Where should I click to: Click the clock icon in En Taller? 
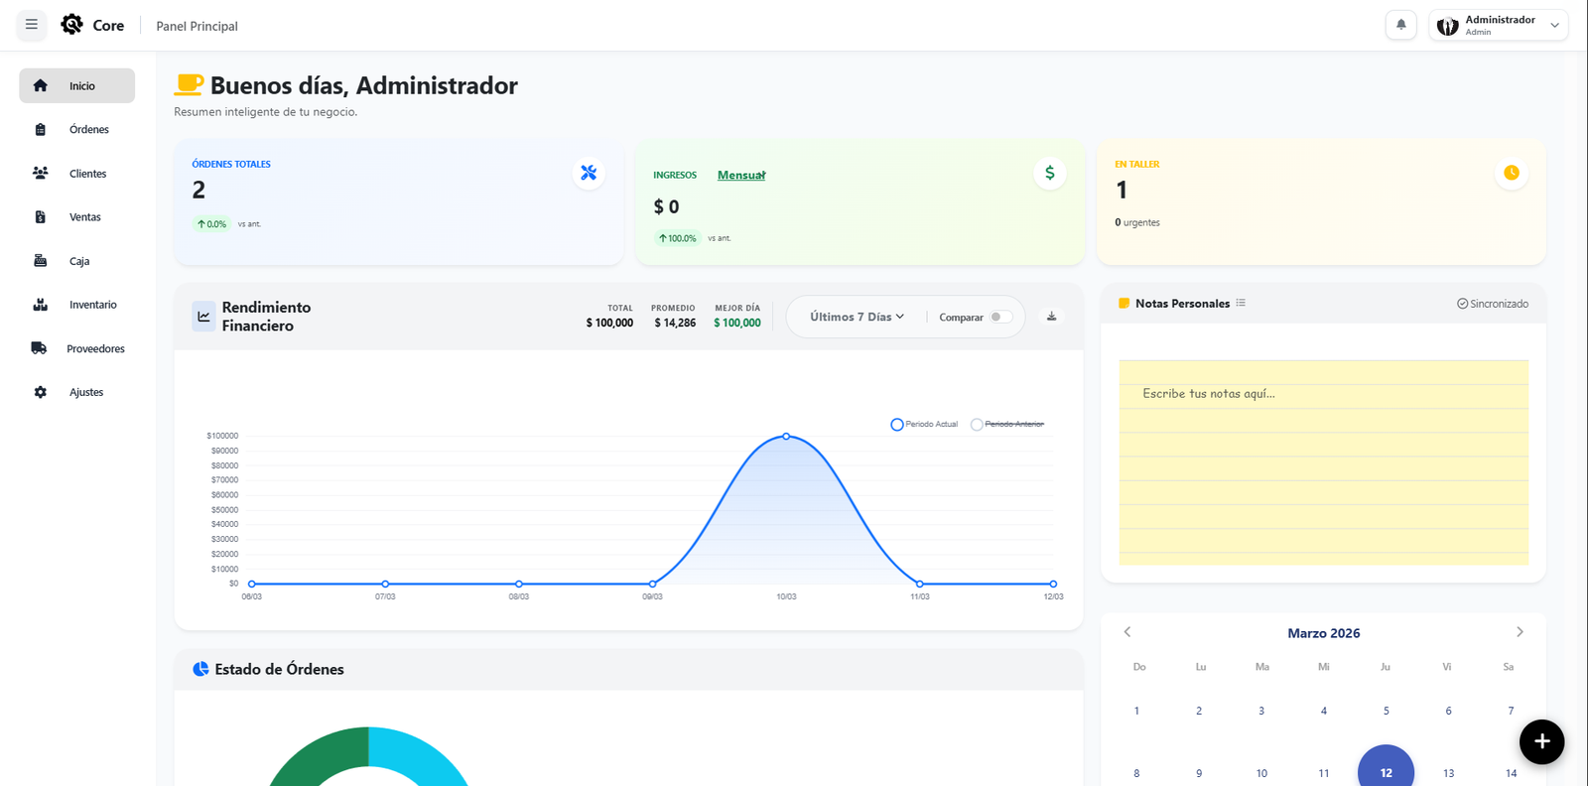(1512, 173)
